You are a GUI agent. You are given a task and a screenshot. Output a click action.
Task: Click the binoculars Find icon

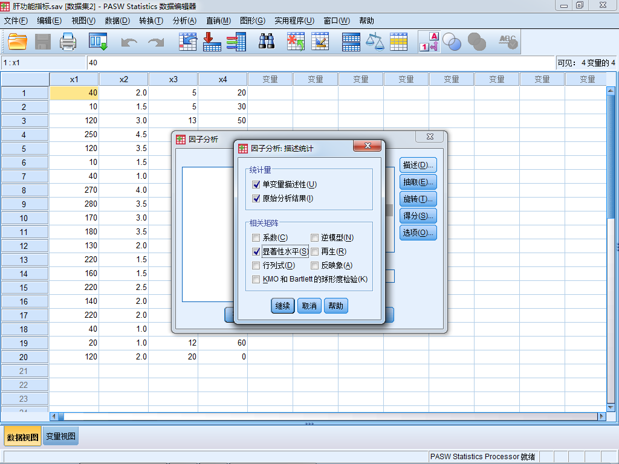pos(267,42)
